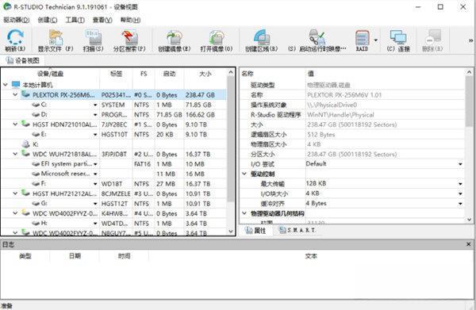Collapse the HGST HDN721010AL drive node

click(x=15, y=124)
